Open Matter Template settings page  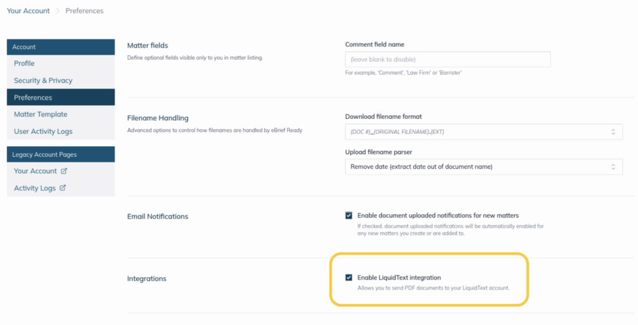(40, 115)
